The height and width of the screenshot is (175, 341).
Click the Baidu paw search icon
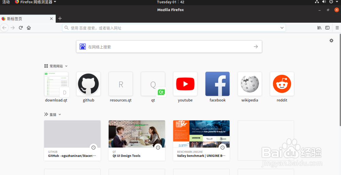(x=83, y=46)
